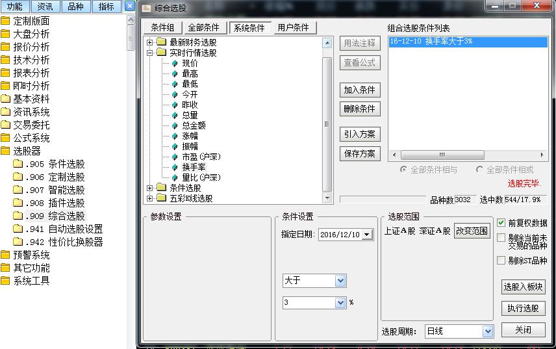The image size is (556, 349).
Task: Open the 指定日期 date dropdown
Action: (x=367, y=235)
